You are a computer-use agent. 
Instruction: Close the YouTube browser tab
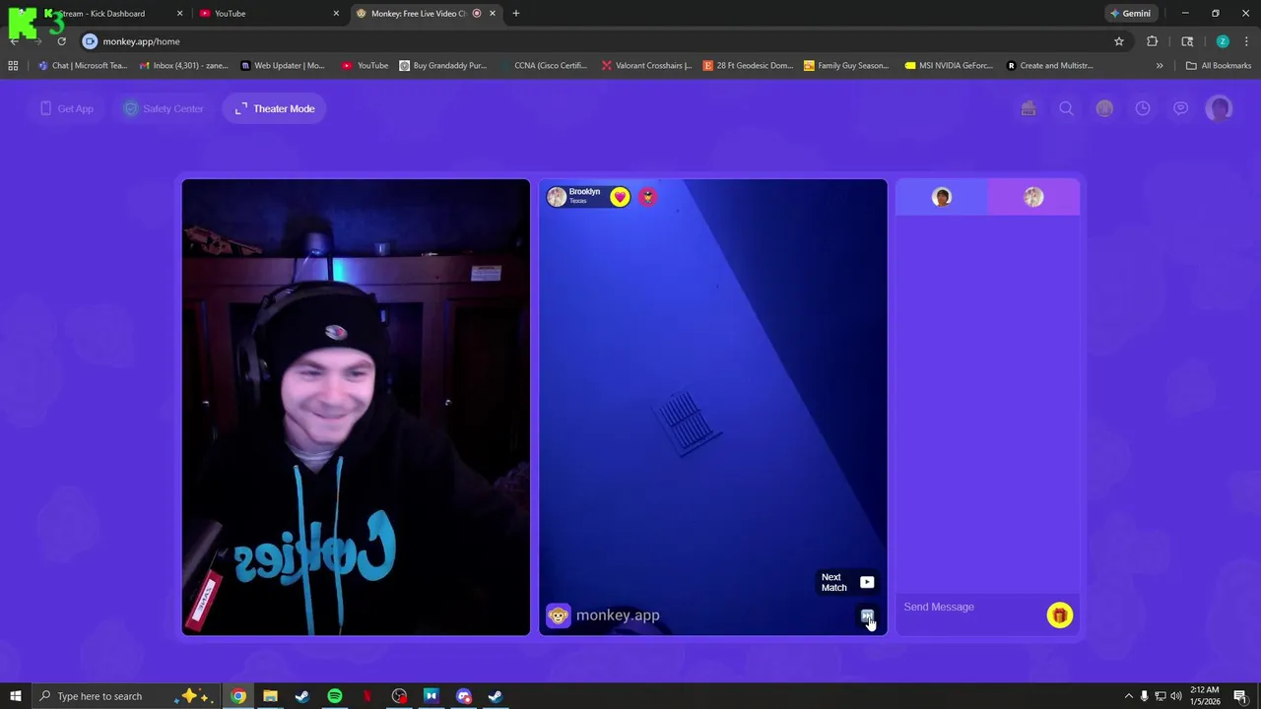click(x=336, y=14)
